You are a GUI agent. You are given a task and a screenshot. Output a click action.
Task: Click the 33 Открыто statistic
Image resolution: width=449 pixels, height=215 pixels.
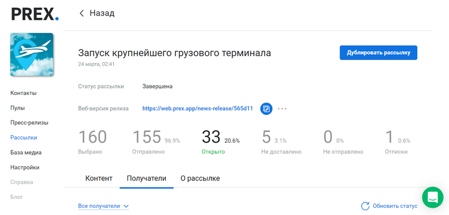[220, 142]
